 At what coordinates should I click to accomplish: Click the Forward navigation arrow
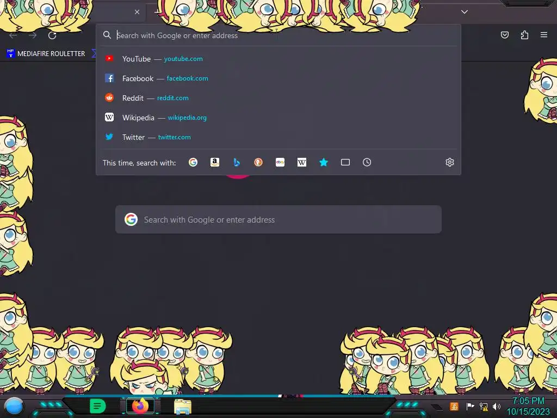coord(33,35)
